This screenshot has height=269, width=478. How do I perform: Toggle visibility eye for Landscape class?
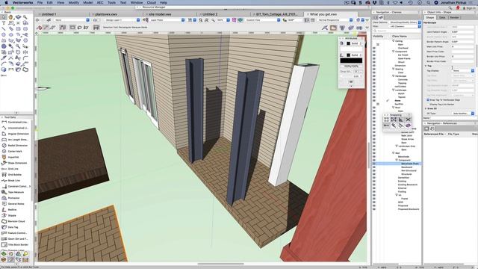click(374, 90)
